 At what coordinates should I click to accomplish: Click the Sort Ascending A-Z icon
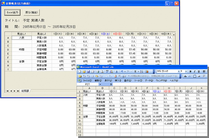(141, 71)
